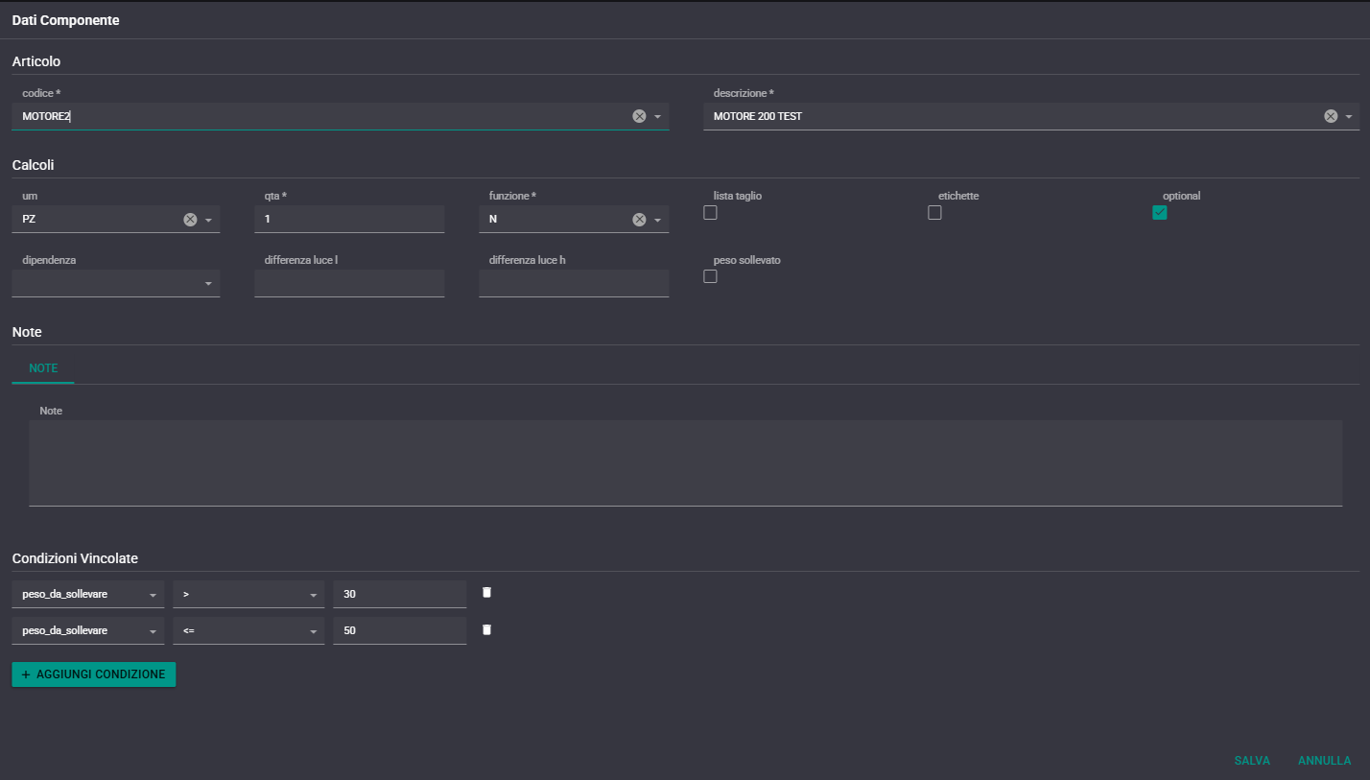Screen dimensions: 1370x780
Task: Click the Dati Componente title
Action: coord(65,20)
